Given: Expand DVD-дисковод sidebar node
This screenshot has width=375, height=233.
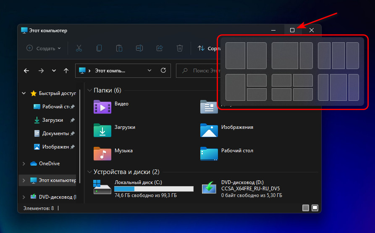Looking at the screenshot, I should pyautogui.click(x=24, y=197).
